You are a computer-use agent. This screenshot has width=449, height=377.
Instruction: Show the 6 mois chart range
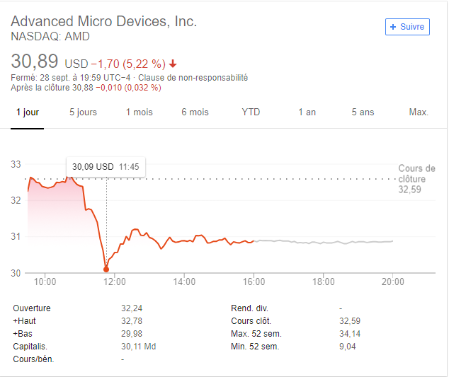[x=195, y=112]
